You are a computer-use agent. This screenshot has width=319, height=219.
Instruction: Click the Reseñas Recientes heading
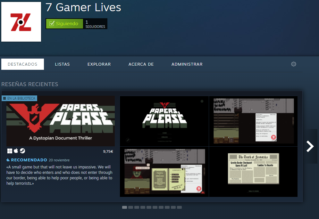[30, 84]
